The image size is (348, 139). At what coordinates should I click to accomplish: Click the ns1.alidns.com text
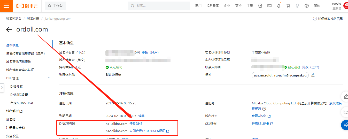(x=117, y=123)
